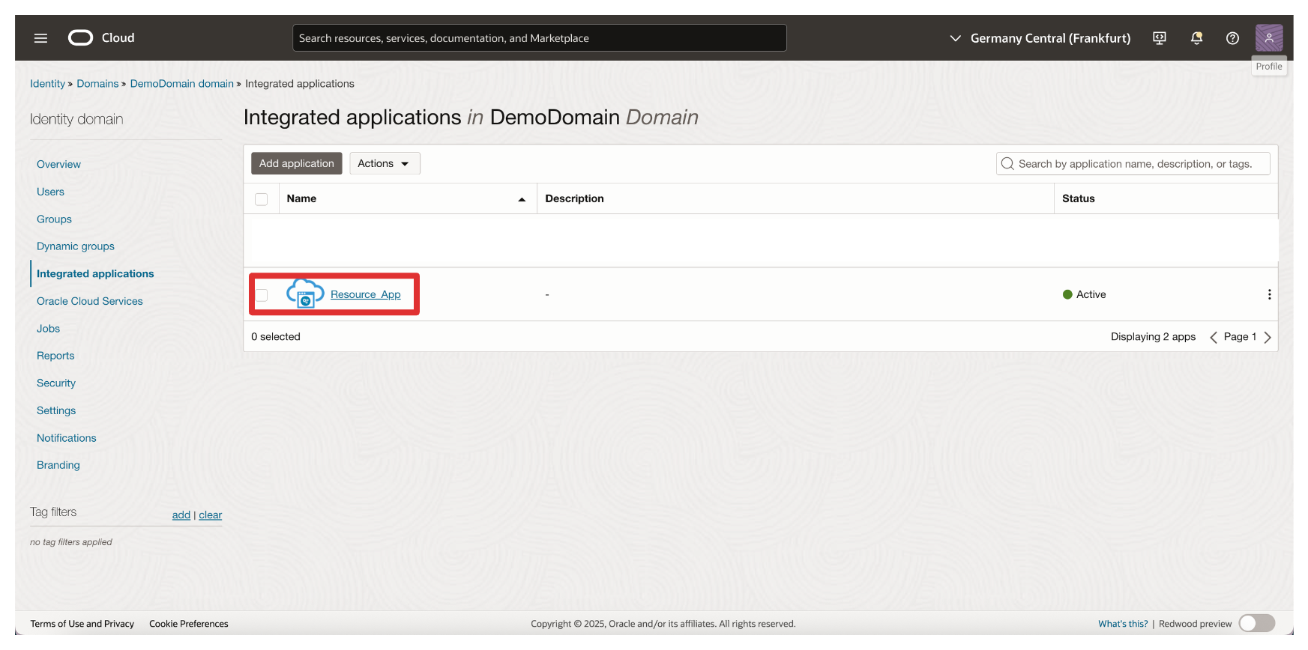Enable the Redwood preview toggle
The width and height of the screenshot is (1308, 650).
point(1256,623)
